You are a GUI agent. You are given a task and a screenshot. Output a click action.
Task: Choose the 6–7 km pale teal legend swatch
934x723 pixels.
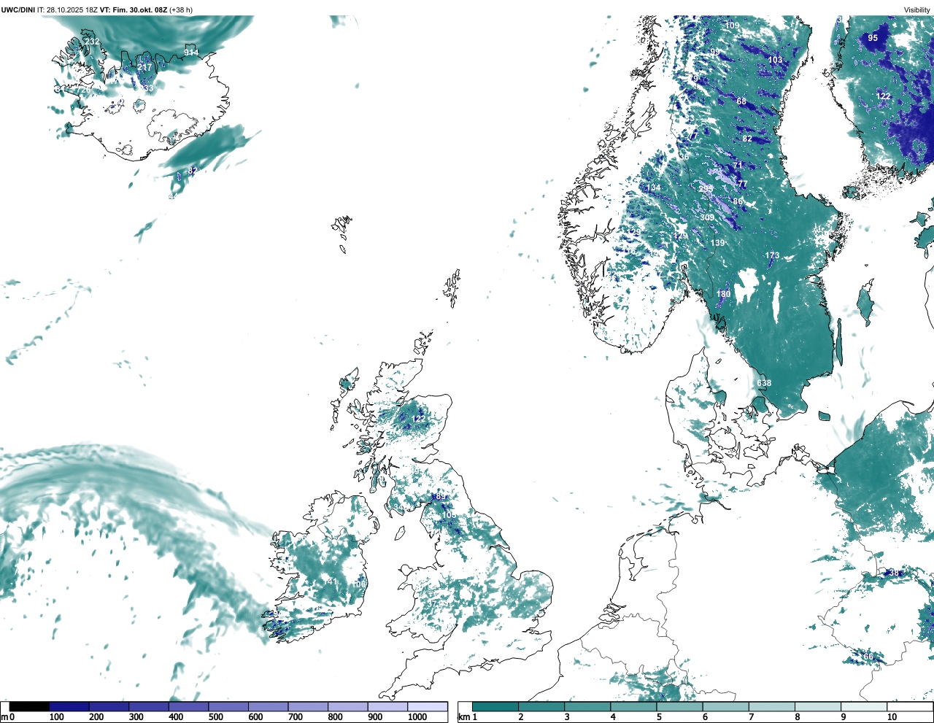click(725, 707)
